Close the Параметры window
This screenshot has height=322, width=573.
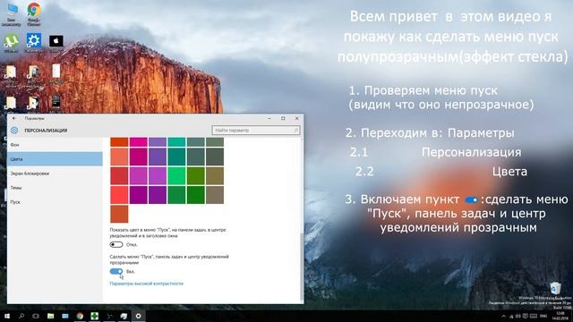point(296,118)
